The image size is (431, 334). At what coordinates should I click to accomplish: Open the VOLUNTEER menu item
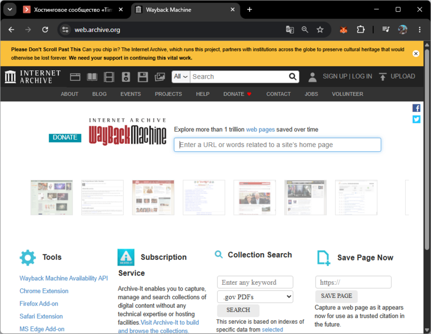click(x=348, y=94)
